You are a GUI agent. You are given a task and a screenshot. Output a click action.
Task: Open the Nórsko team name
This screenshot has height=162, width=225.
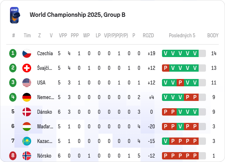pyautogui.click(x=44, y=156)
